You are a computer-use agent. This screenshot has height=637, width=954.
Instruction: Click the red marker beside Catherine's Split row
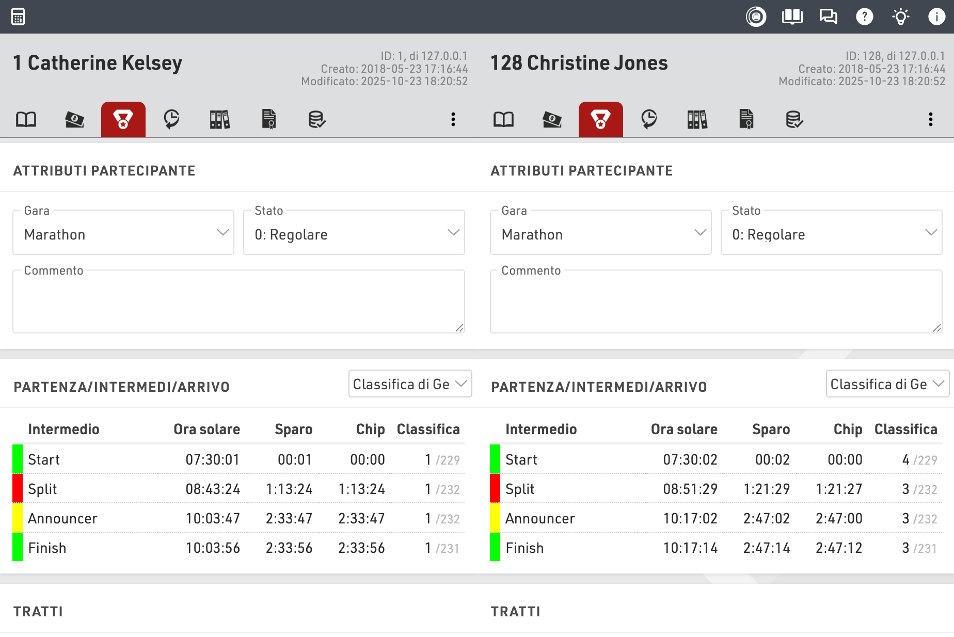click(18, 489)
